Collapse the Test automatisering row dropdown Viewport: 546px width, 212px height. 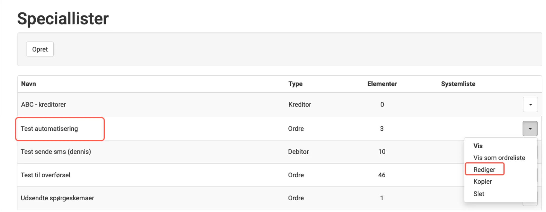[x=530, y=129]
